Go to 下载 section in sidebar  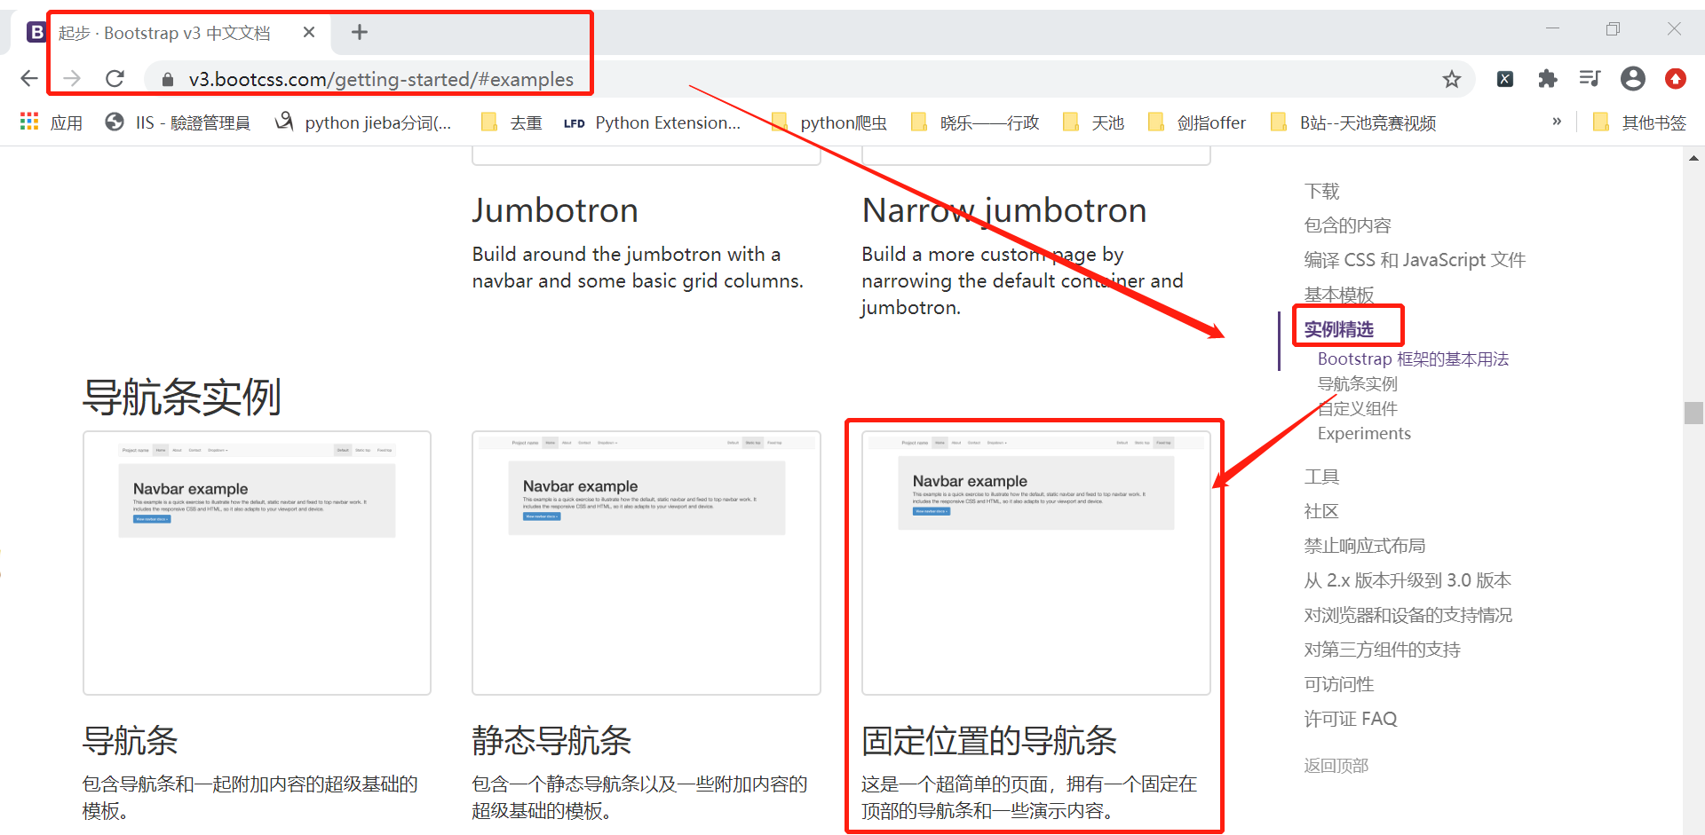(x=1321, y=191)
